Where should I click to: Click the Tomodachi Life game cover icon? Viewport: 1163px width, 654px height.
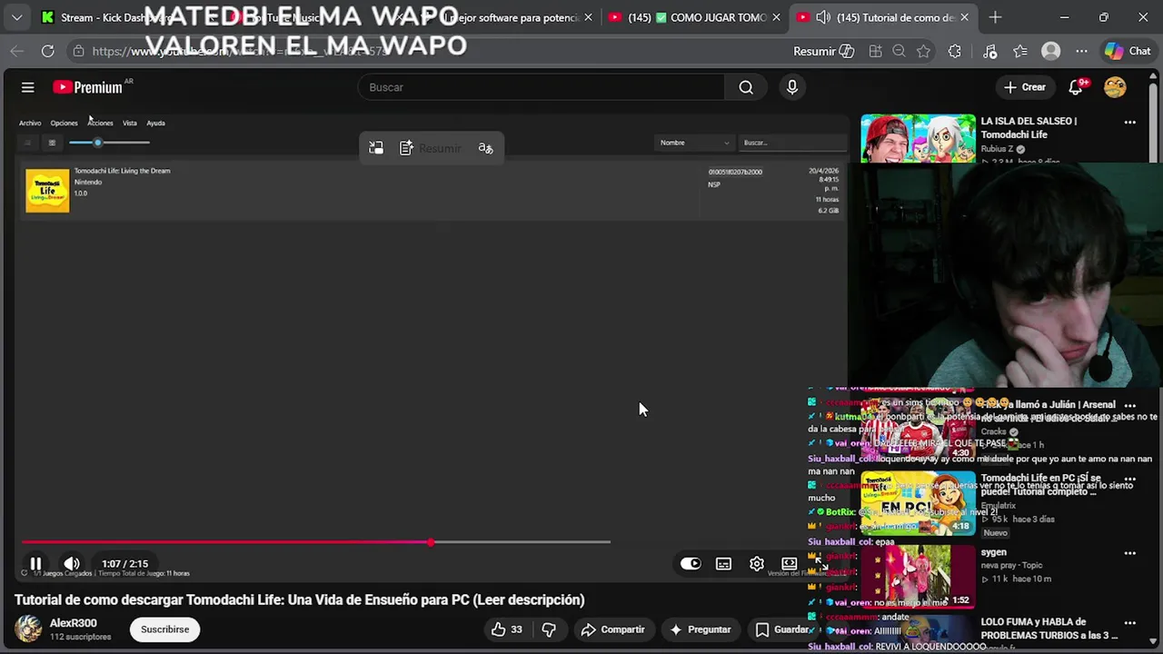(x=47, y=191)
